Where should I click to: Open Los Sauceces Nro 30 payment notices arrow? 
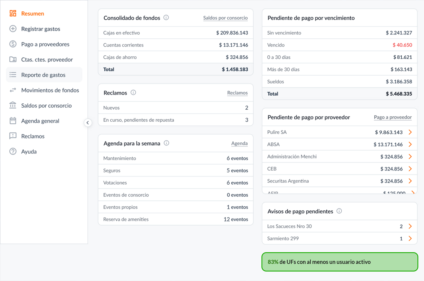pos(410,226)
